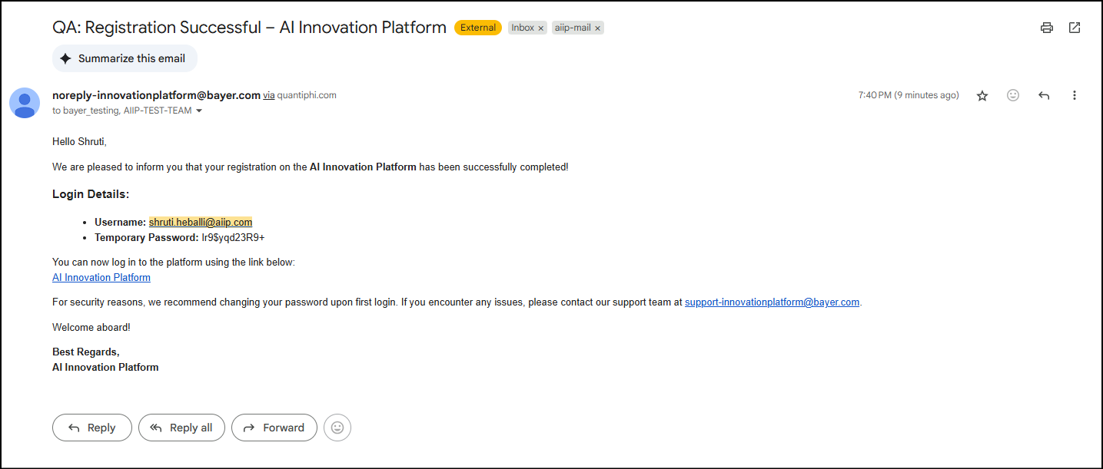The height and width of the screenshot is (469, 1103).
Task: Open email in new window icon
Action: 1075,28
